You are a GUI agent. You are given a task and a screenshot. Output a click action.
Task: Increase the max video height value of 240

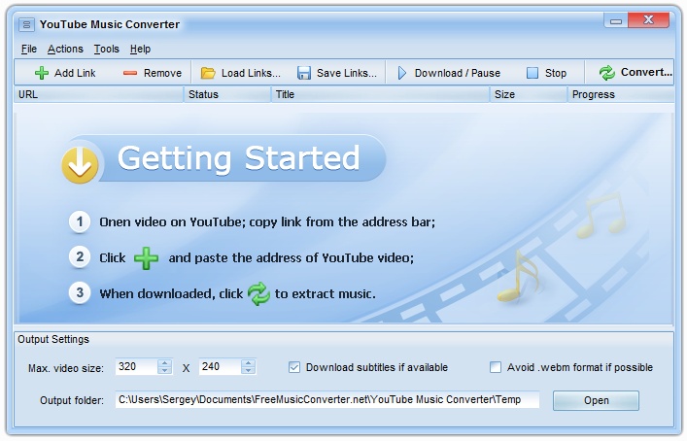click(x=249, y=363)
